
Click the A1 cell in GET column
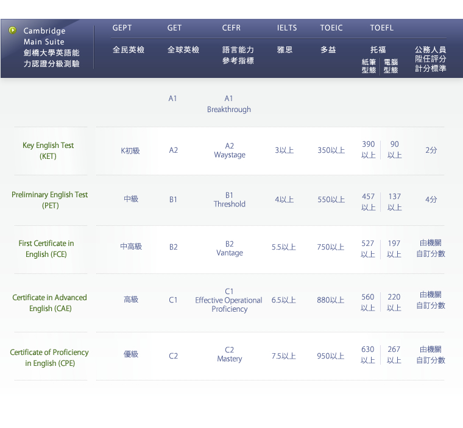point(173,99)
